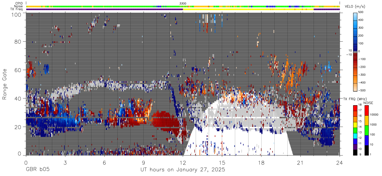Click the CPID value 3300
Viewport: 382px width, 176px height.
pyautogui.click(x=183, y=3)
